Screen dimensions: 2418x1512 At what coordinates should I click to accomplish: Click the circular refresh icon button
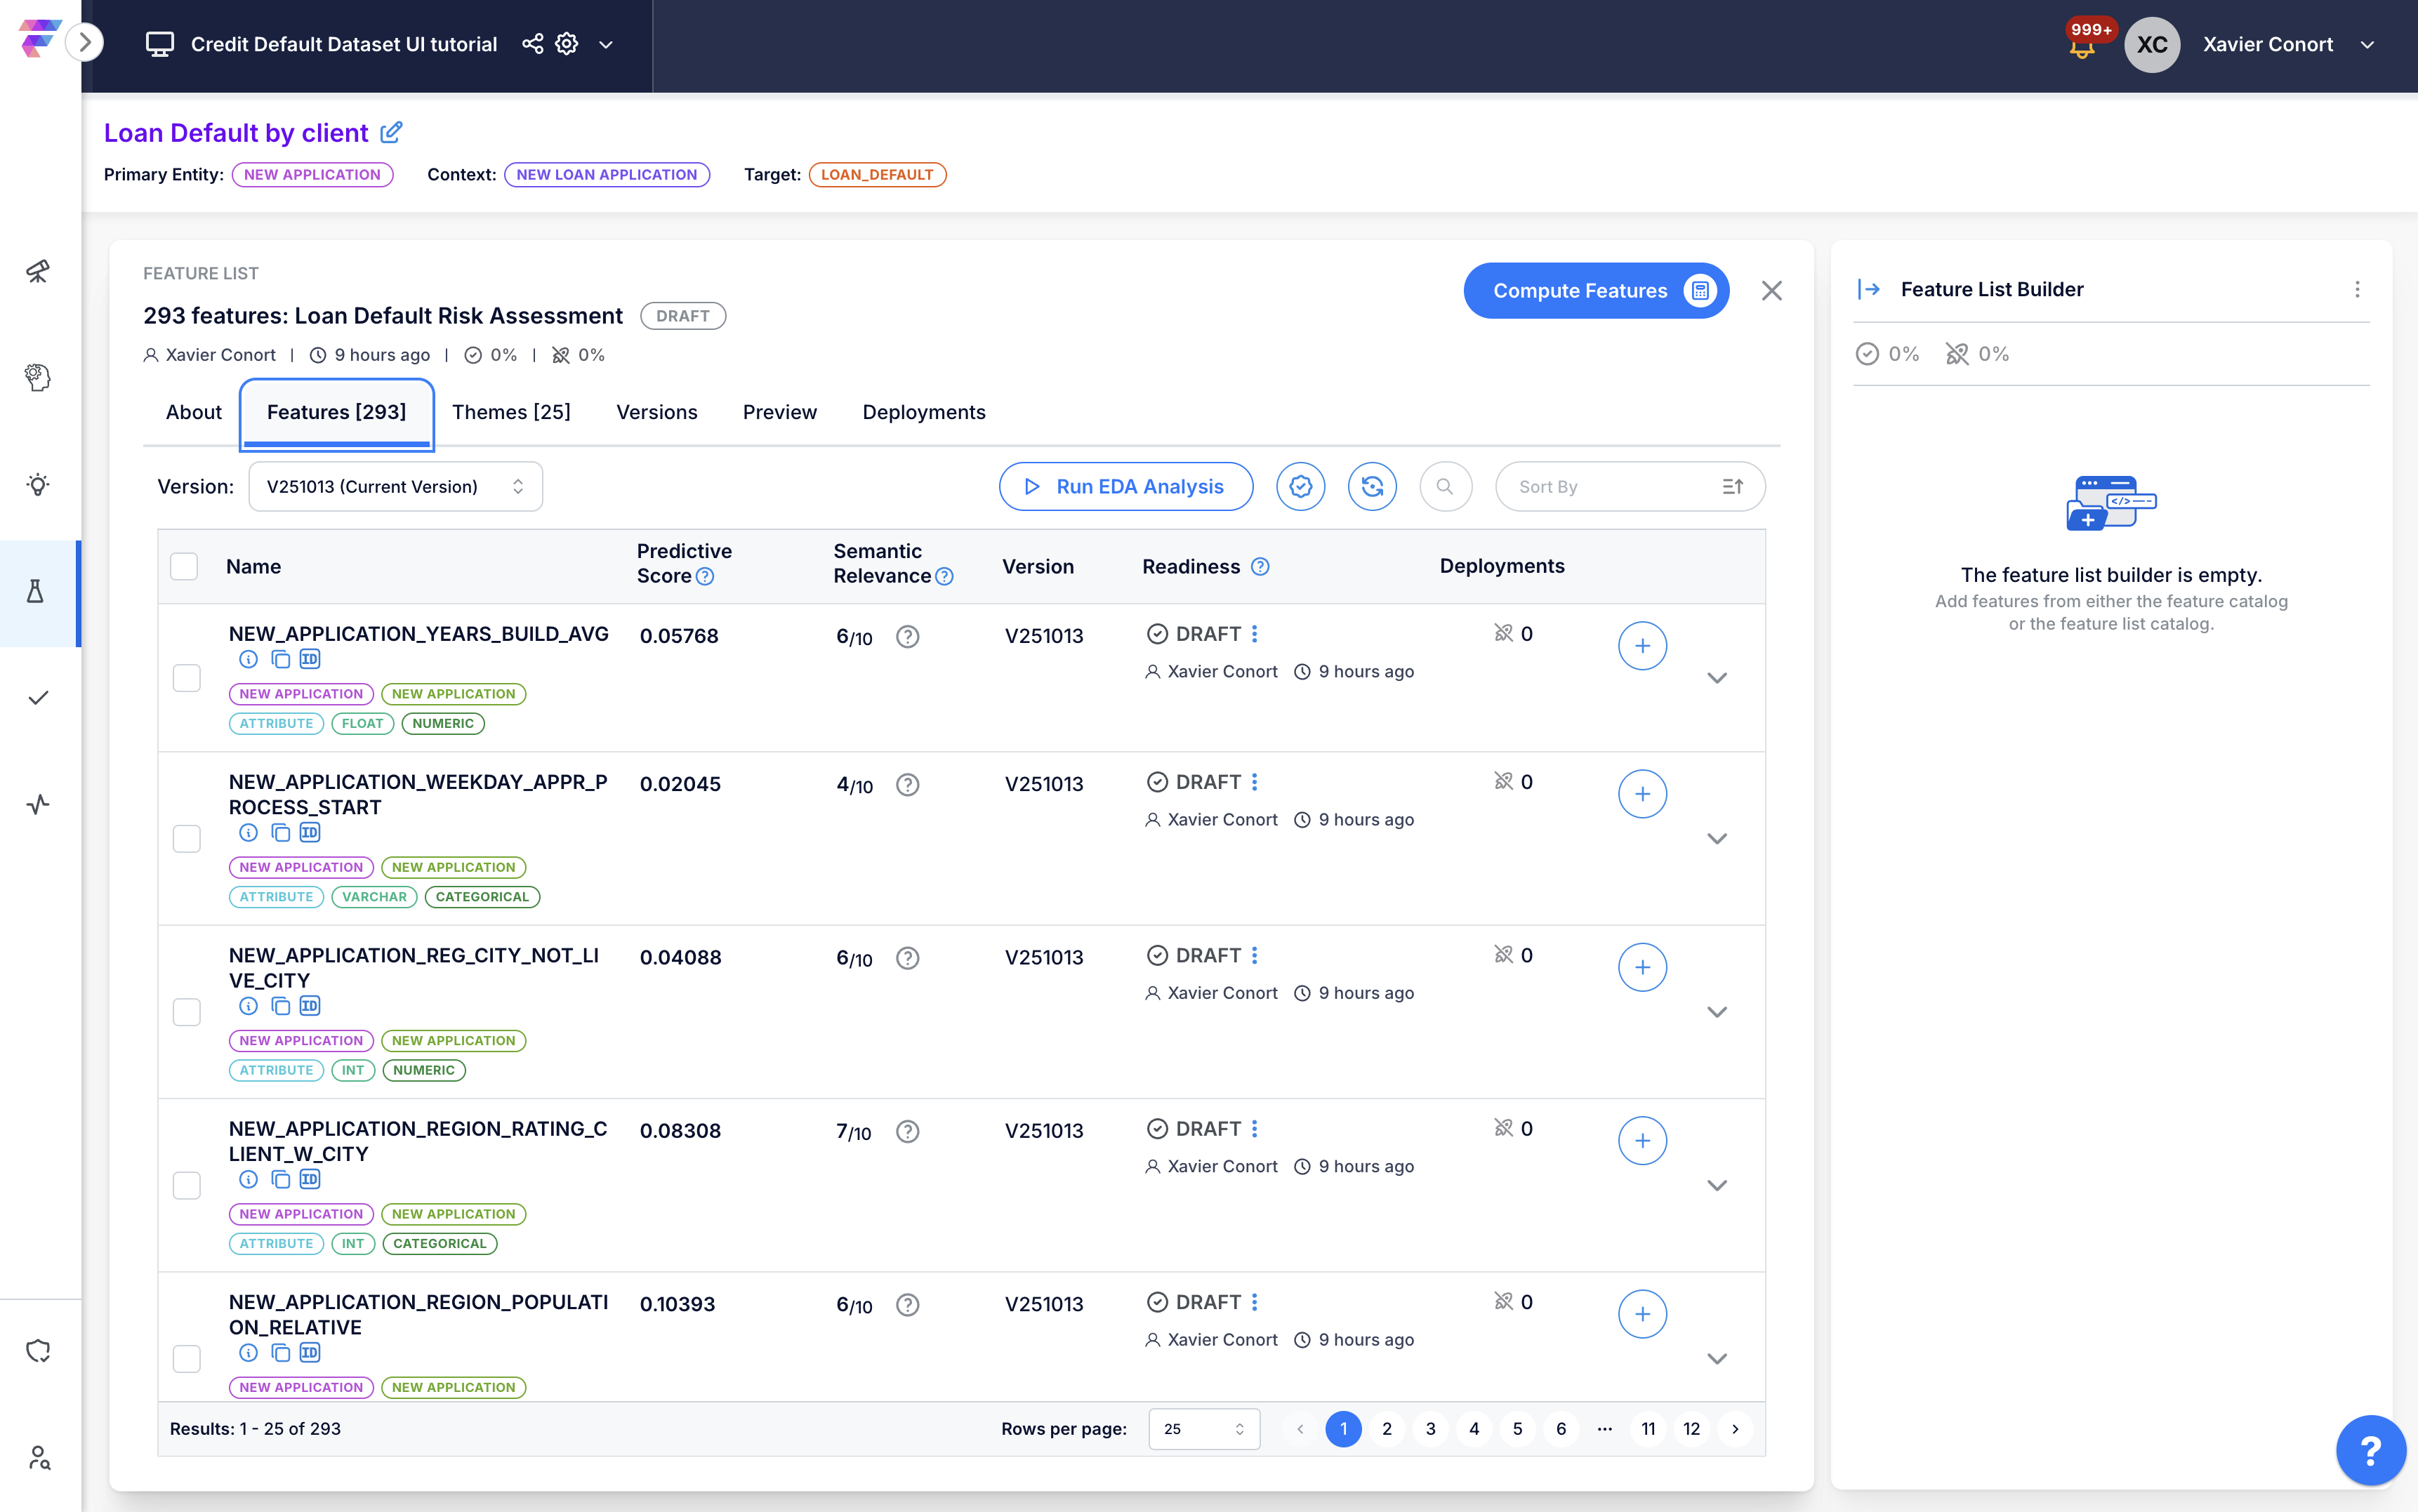pyautogui.click(x=1372, y=487)
